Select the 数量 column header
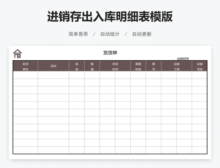 [92, 66]
